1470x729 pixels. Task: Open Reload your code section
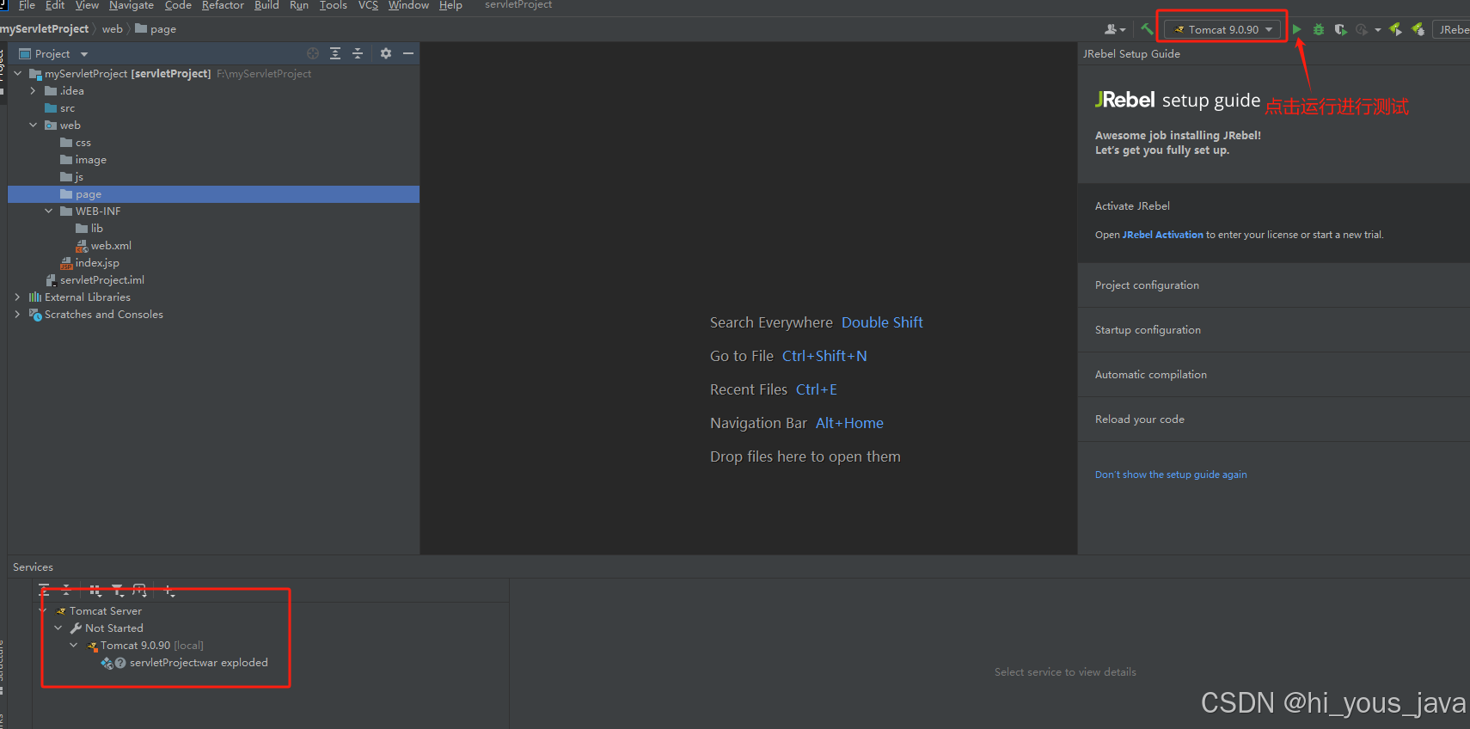(1273, 420)
